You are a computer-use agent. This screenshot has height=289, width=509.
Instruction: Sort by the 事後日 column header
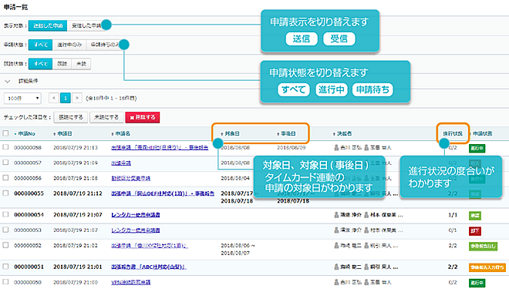coord(286,133)
